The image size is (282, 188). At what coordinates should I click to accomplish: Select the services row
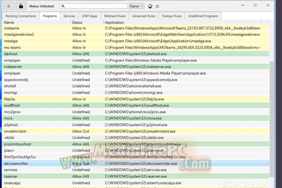click(x=136, y=170)
